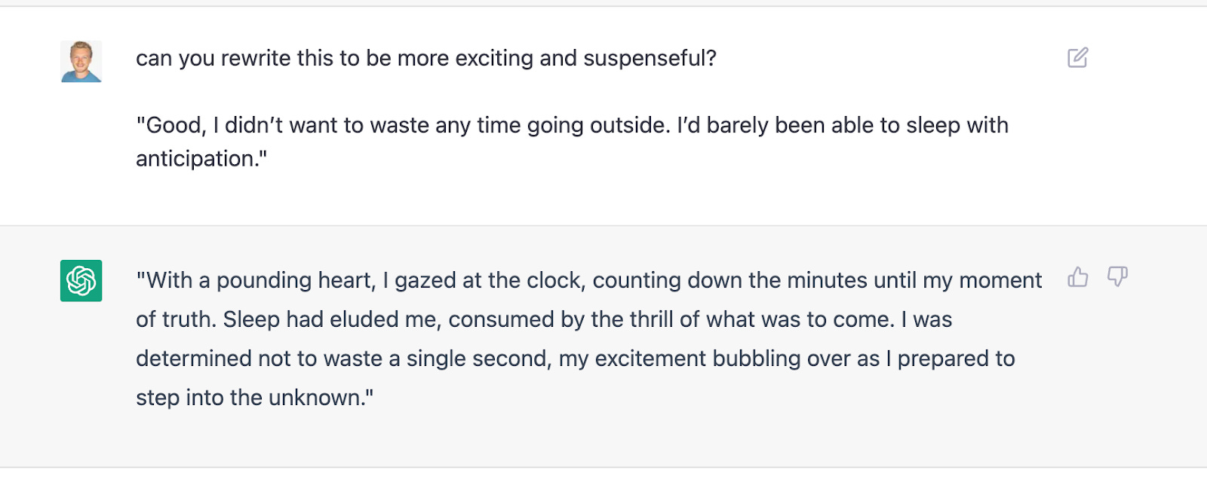This screenshot has width=1207, height=482.
Task: Click the final line "step into the unknown."
Action: pos(255,398)
